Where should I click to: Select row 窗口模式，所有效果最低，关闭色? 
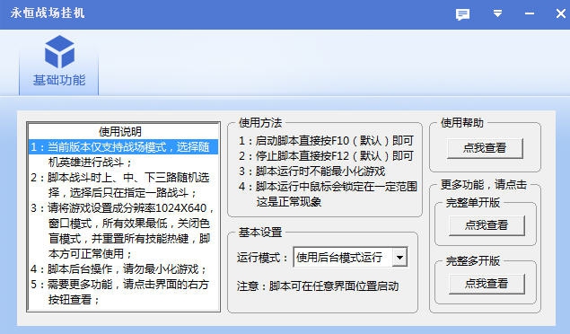(x=124, y=224)
